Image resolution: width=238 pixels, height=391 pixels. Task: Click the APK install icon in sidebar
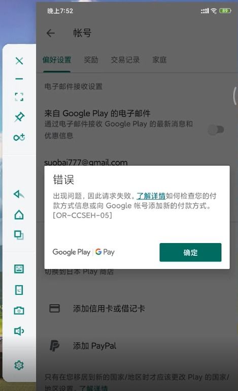(x=19, y=290)
